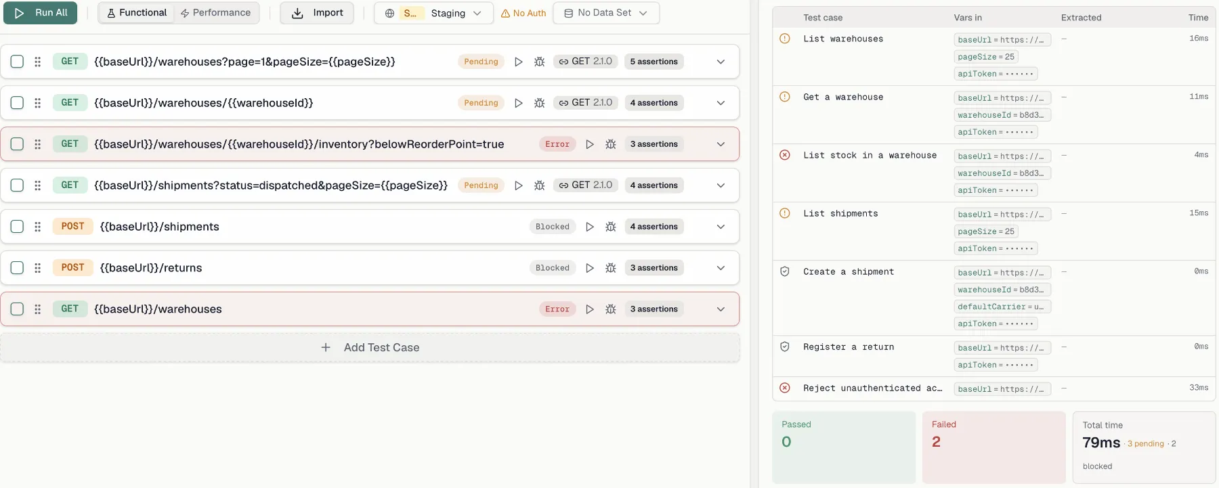The height and width of the screenshot is (488, 1219).
Task: Click the Import button
Action: pyautogui.click(x=317, y=13)
